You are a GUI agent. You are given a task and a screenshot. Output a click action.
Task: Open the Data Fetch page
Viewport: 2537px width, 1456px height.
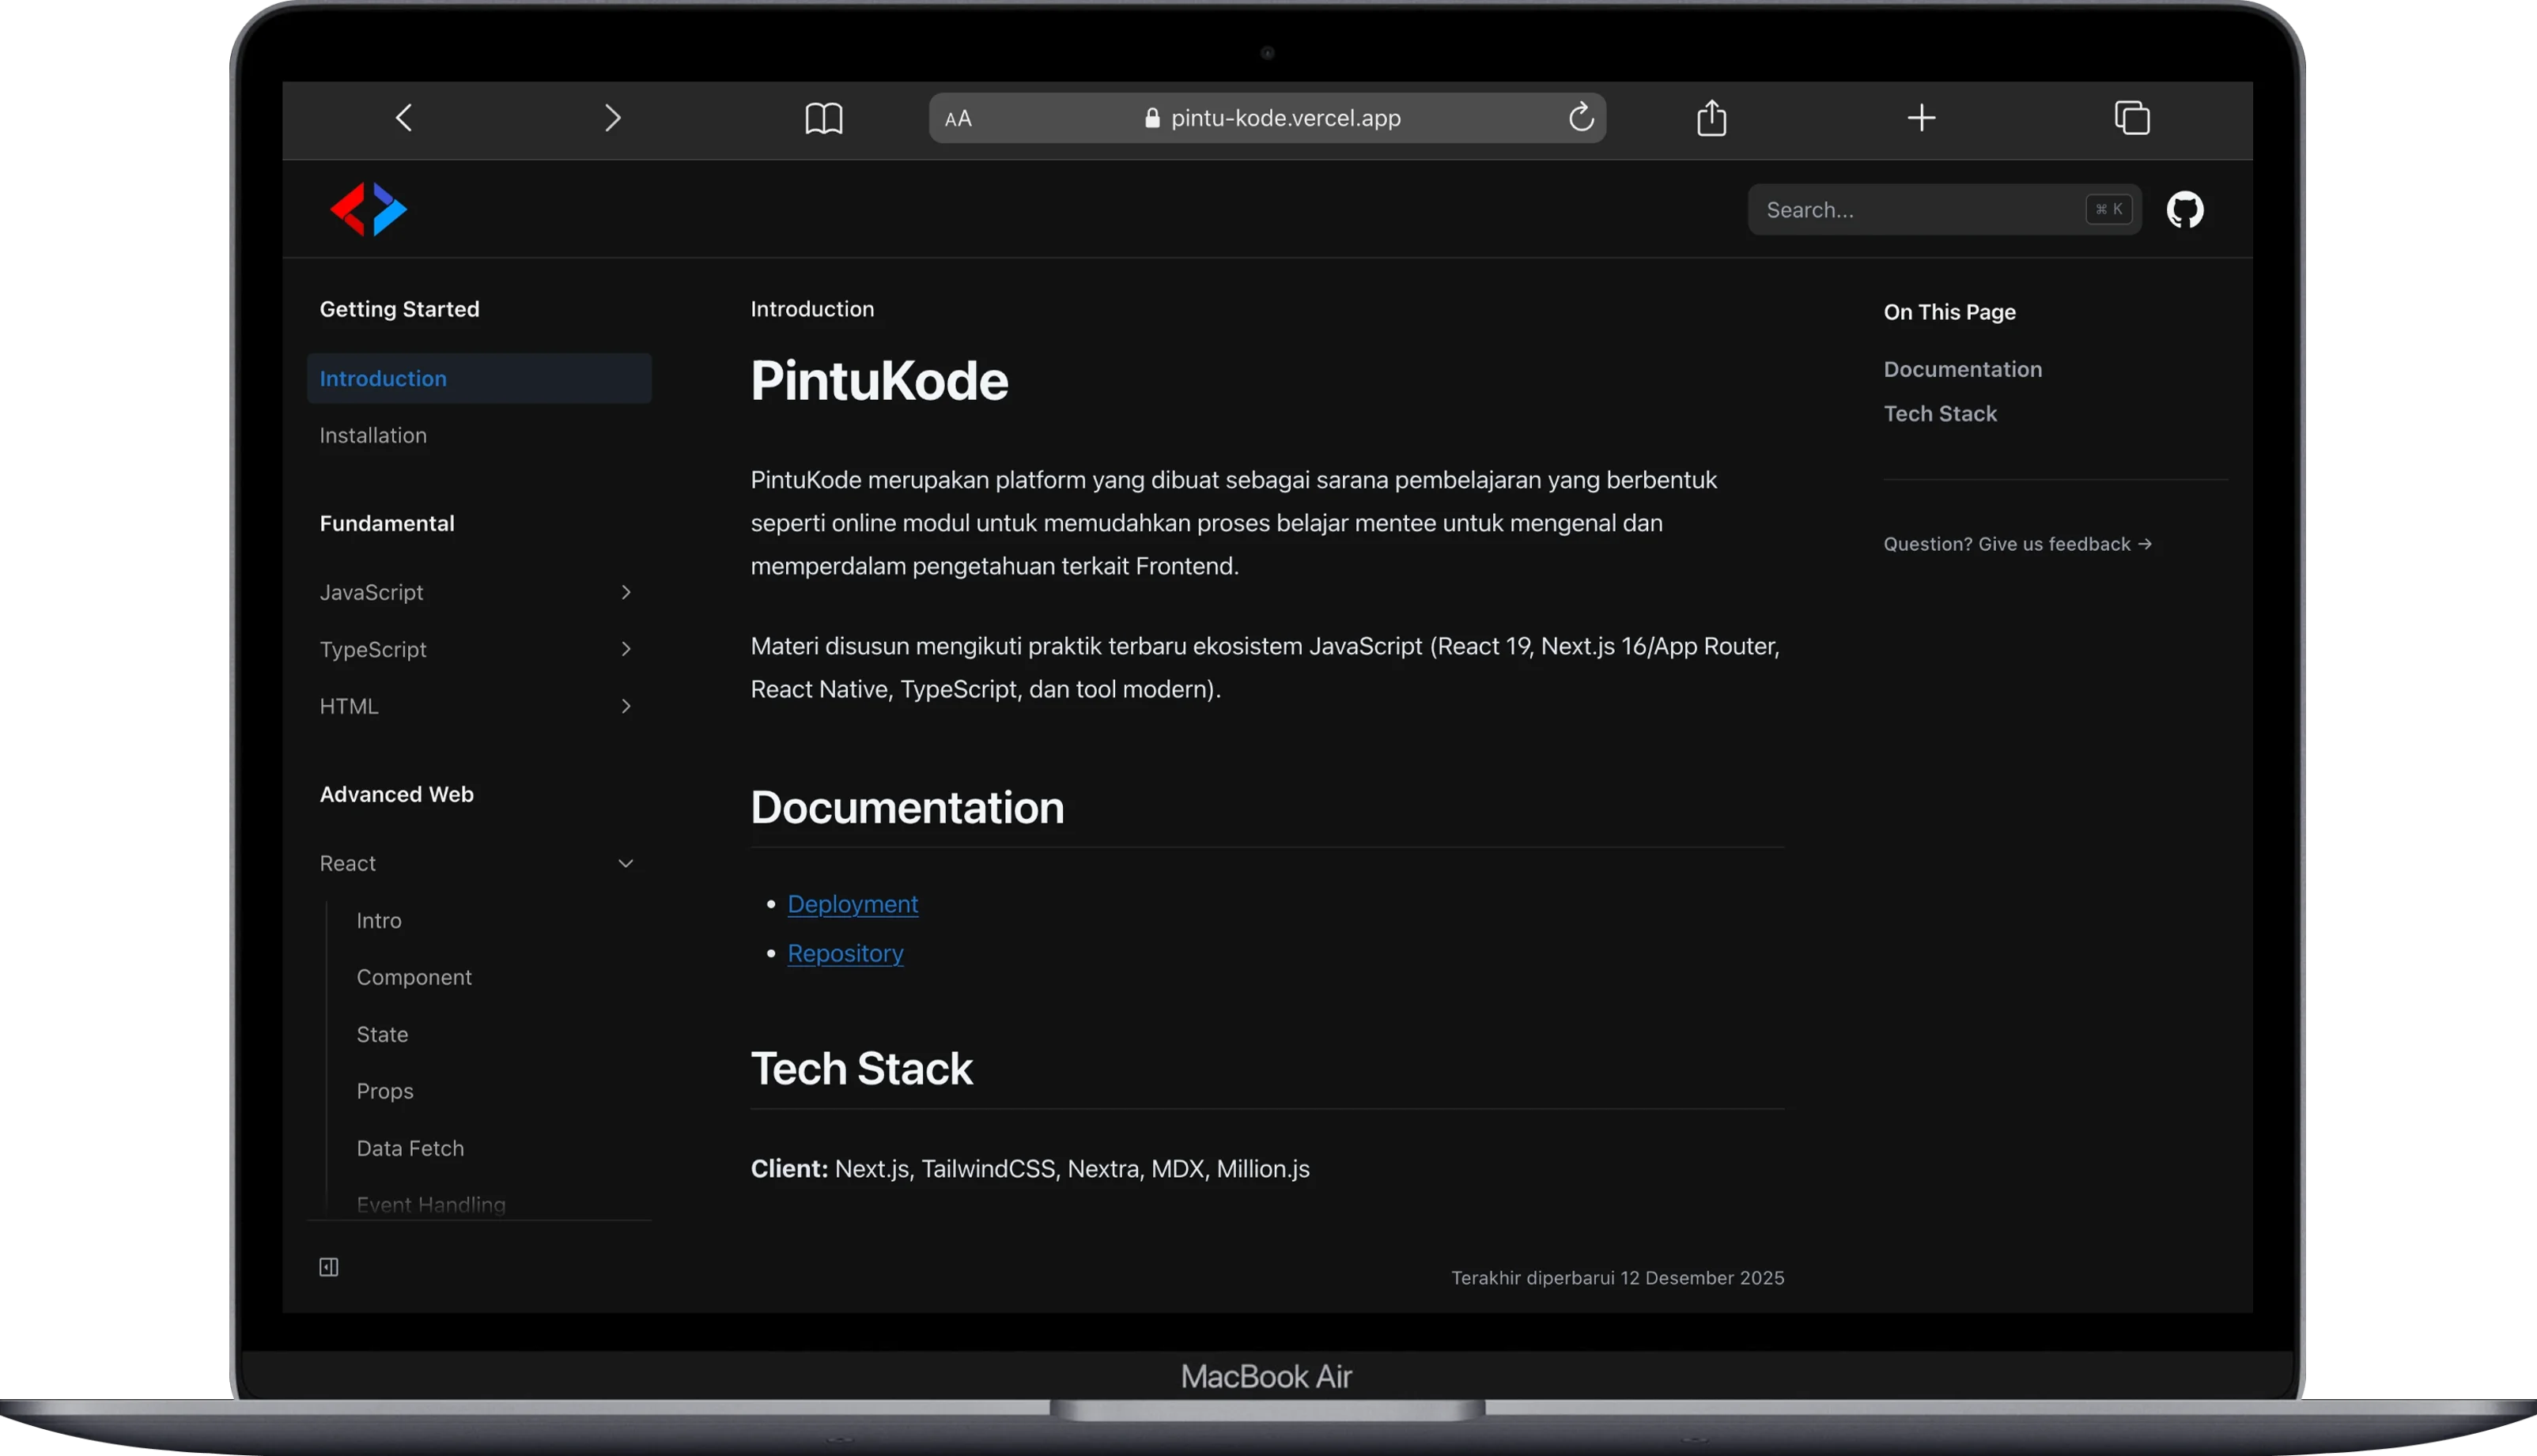tap(410, 1148)
